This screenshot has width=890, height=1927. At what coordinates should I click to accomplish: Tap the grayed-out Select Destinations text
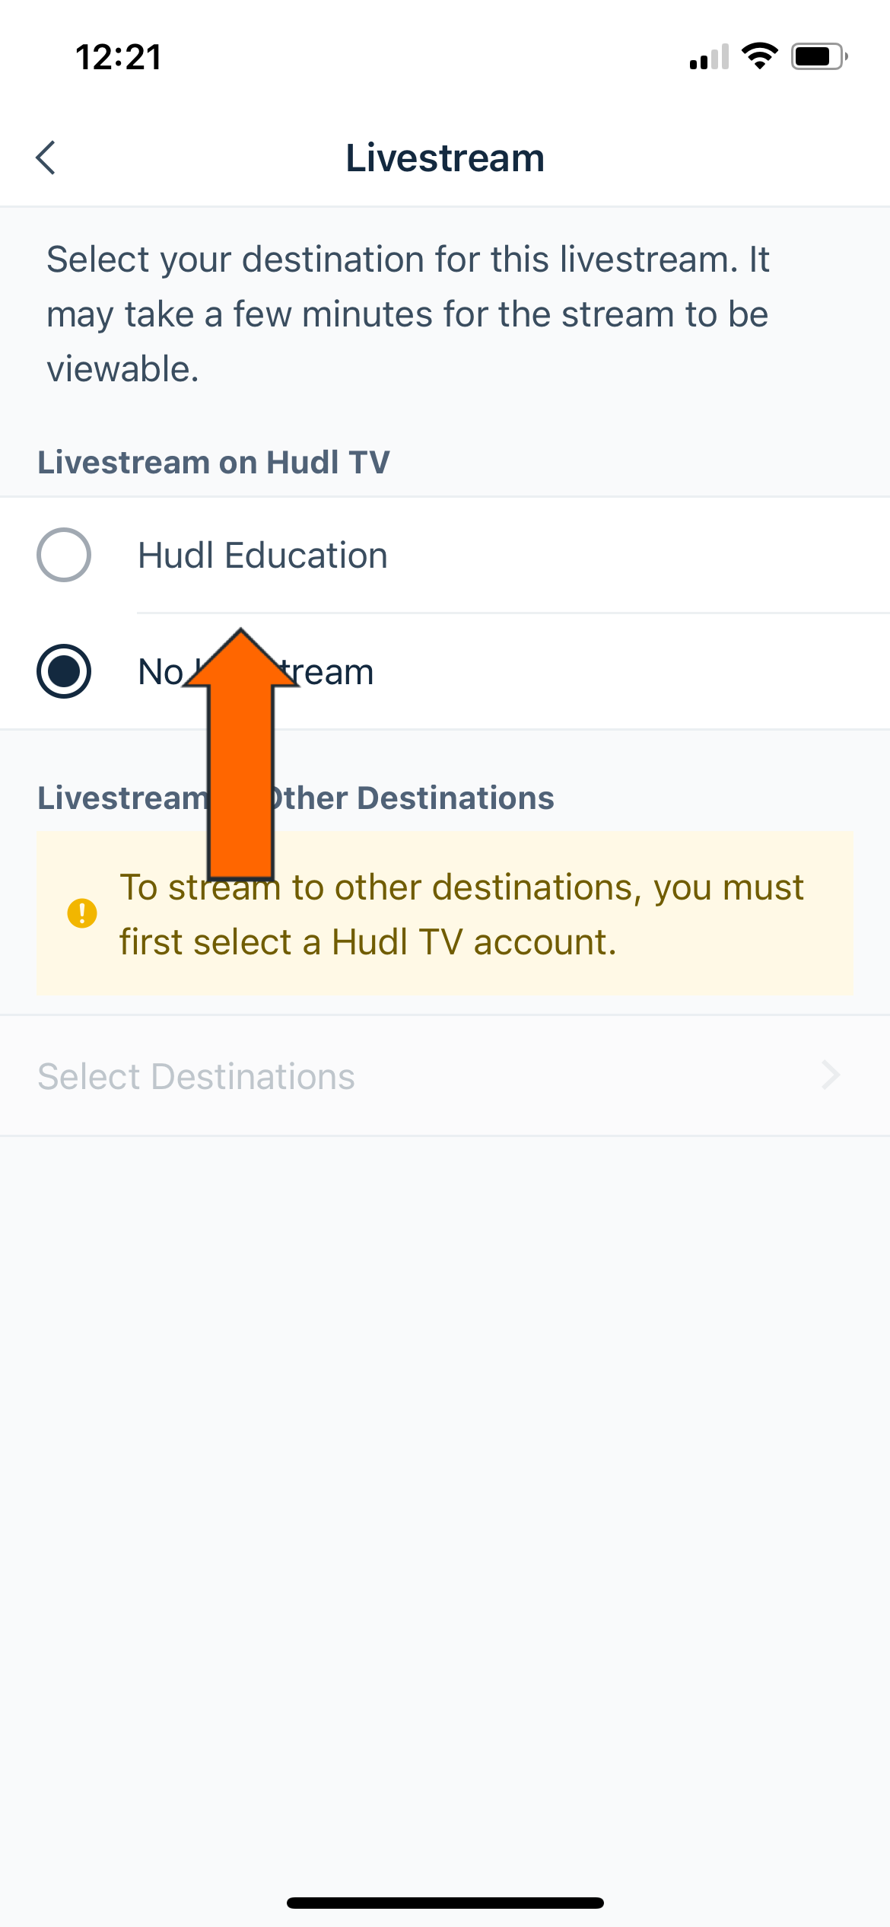tap(196, 1075)
